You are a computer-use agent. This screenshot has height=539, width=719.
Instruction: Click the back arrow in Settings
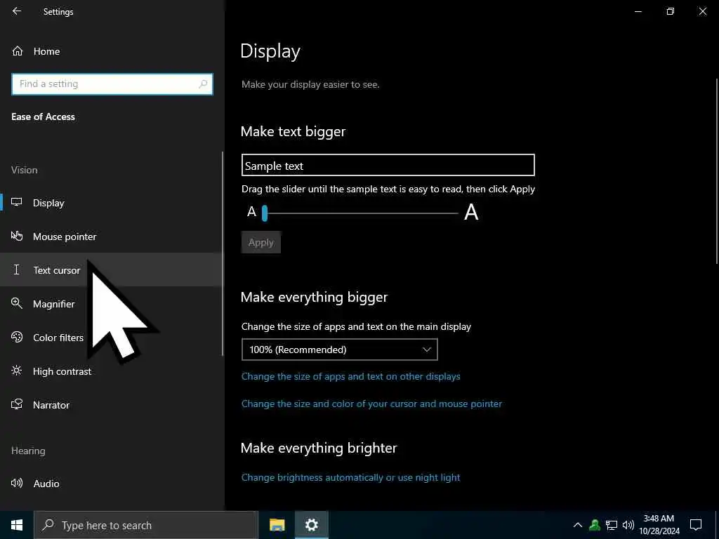tap(17, 11)
